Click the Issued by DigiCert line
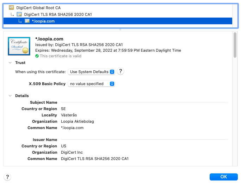The image size is (241, 185). pyautogui.click(x=79, y=45)
